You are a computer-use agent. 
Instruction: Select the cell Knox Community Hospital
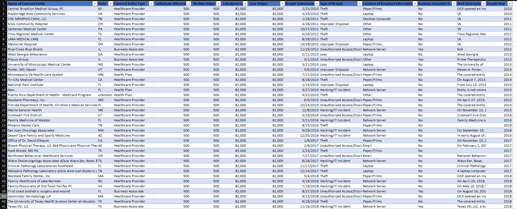(x=52, y=24)
